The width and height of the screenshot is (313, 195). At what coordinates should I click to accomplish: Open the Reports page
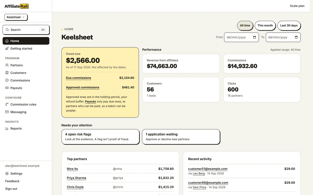point(26,128)
